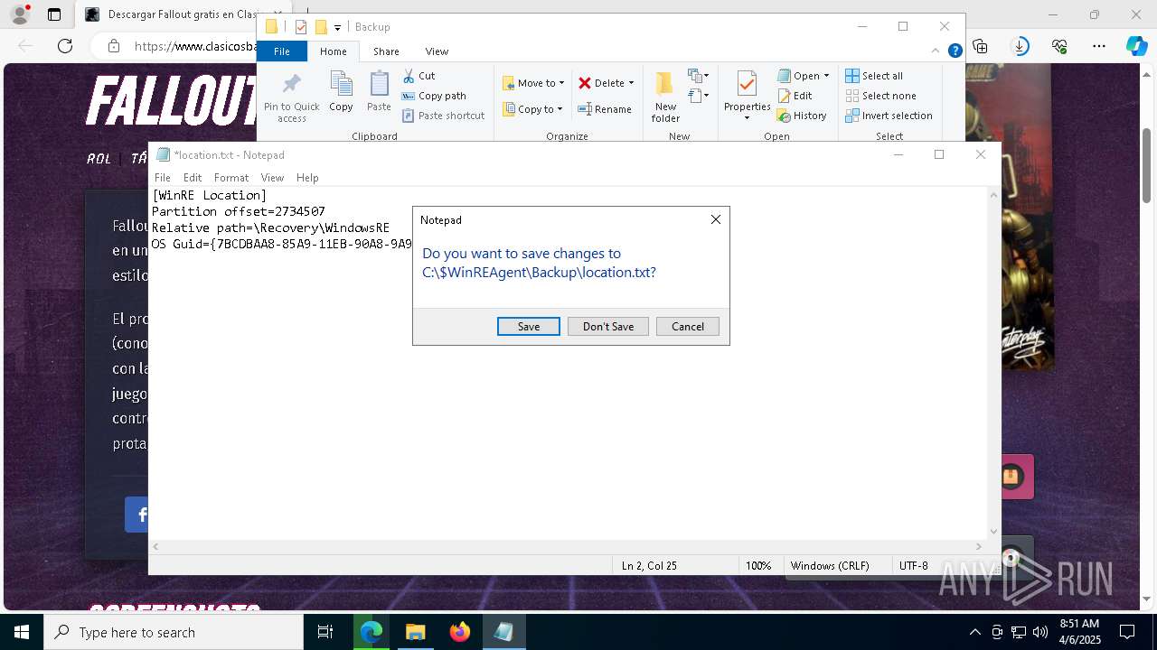Image resolution: width=1157 pixels, height=650 pixels.
Task: Switch to the Home ribbon tab in Explorer
Action: point(334,51)
